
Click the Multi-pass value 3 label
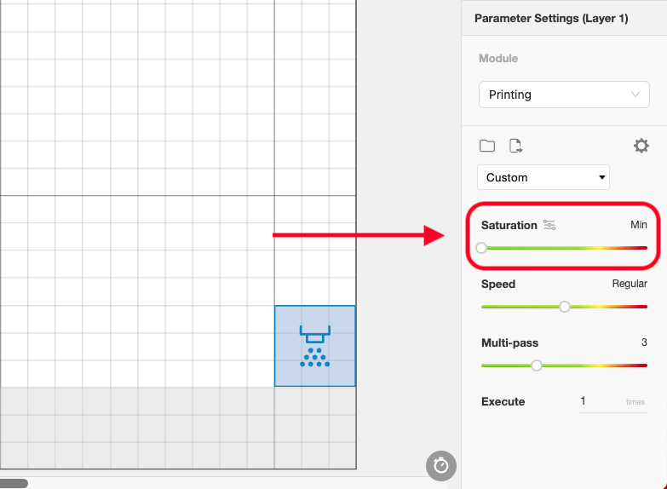(x=644, y=342)
